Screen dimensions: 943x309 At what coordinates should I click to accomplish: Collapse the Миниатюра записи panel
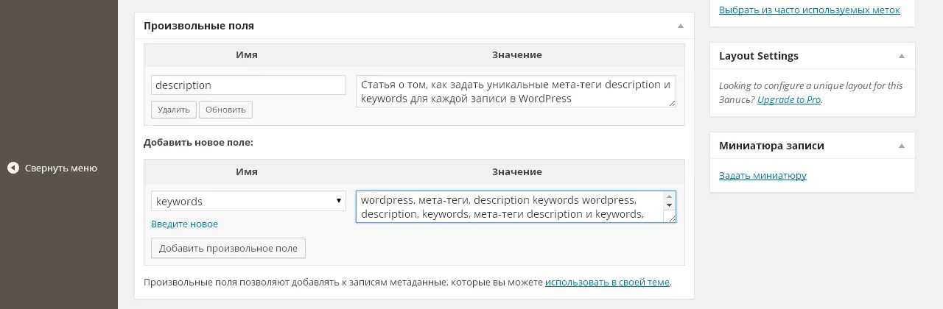coord(901,146)
